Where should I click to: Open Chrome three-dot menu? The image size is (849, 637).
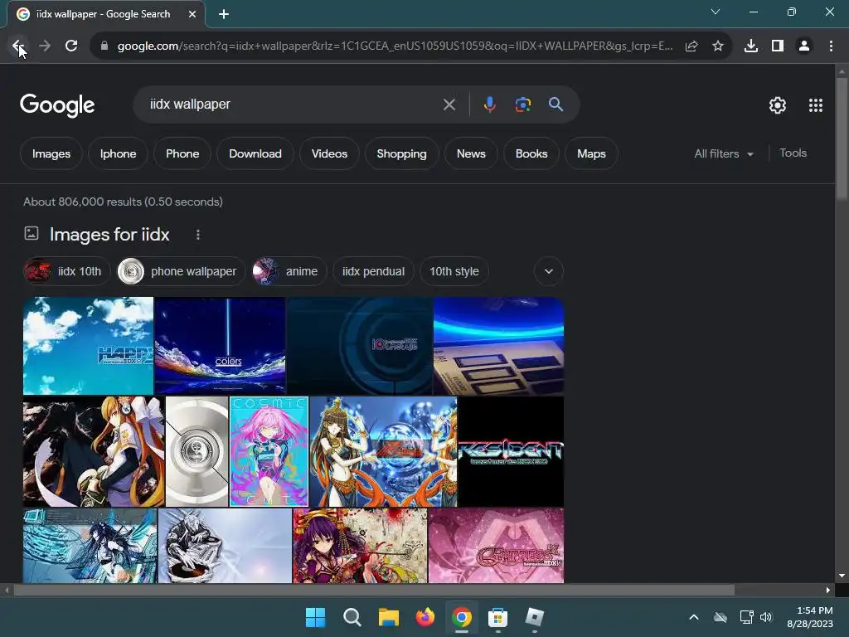[831, 46]
